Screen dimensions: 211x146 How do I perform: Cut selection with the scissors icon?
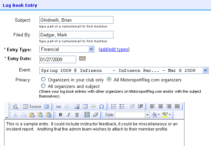coord(15,115)
